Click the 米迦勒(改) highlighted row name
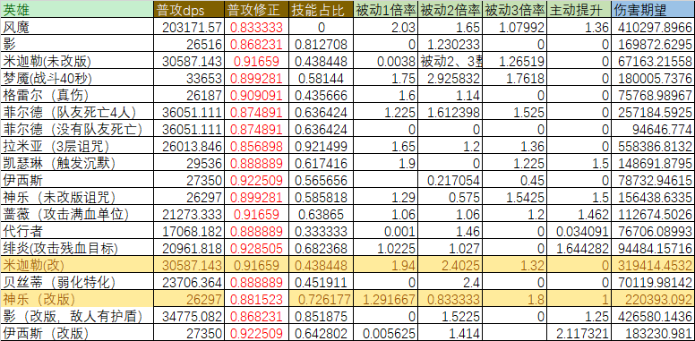Screen dimensions: 695x341 (x=77, y=265)
